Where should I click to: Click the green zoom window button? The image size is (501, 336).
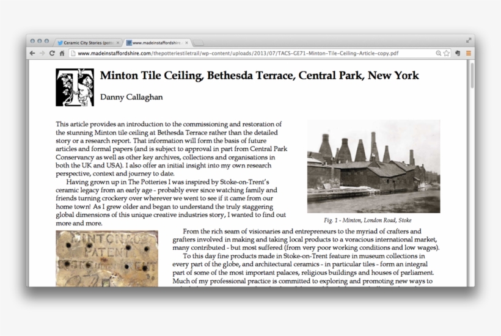click(46, 41)
